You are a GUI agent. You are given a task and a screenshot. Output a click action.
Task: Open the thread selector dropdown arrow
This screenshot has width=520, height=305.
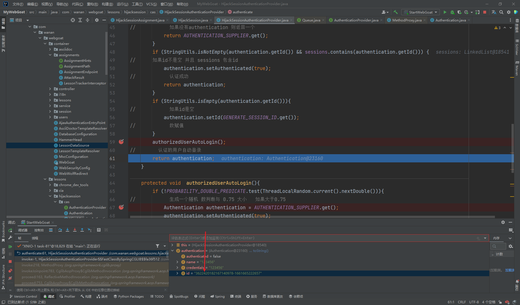[x=165, y=246]
